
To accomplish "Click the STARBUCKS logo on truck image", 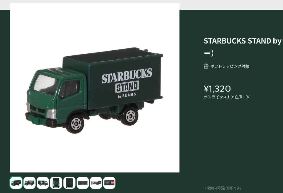I will 127,76.
